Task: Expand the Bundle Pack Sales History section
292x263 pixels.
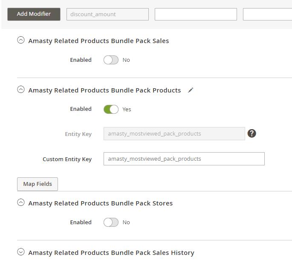Action: [21, 252]
